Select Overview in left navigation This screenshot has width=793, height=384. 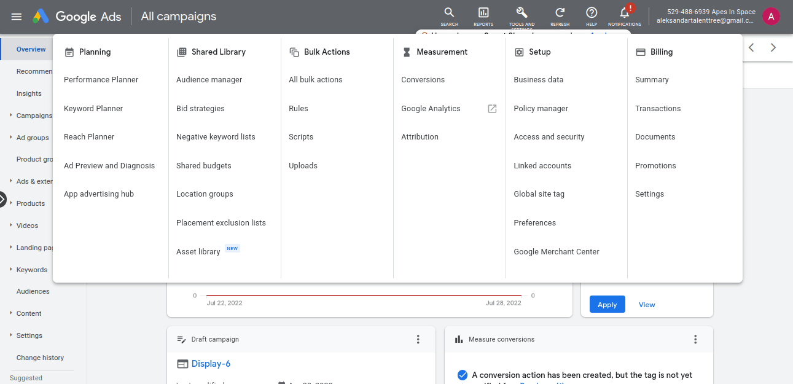click(31, 49)
